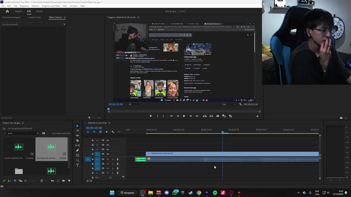The width and height of the screenshot is (351, 197).
Task: Toggle V4 track output eye
Action: (108, 140)
